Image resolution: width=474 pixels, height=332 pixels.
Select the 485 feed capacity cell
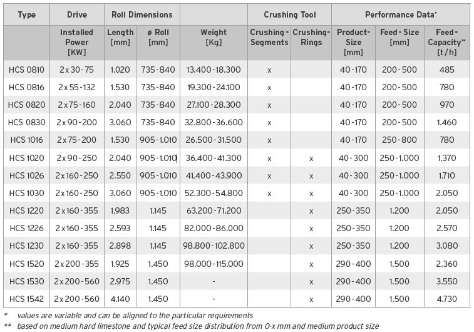click(446, 70)
